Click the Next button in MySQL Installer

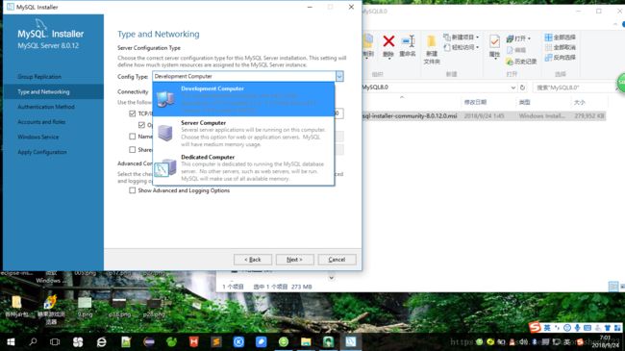tap(294, 260)
